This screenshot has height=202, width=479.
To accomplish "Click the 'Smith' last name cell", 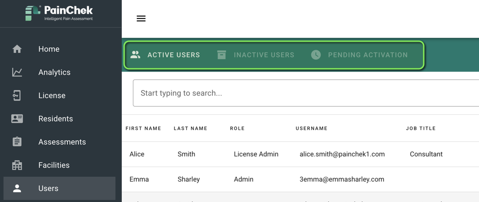I will pyautogui.click(x=186, y=154).
